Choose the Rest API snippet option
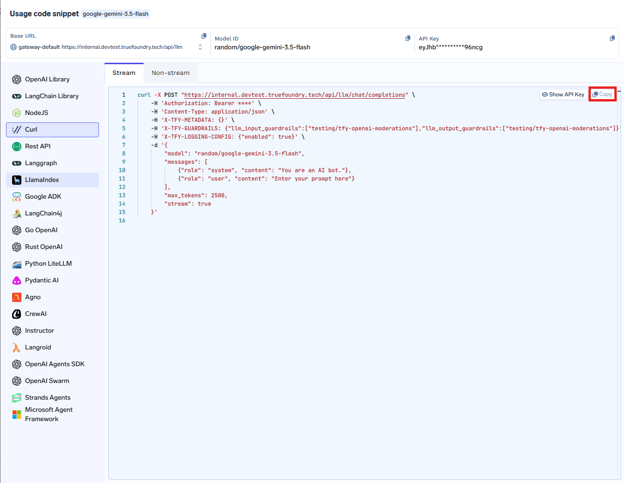 [53, 147]
